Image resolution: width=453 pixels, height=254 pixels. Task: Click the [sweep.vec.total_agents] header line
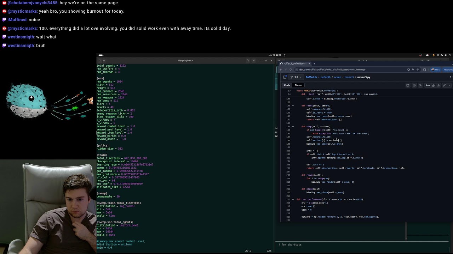coord(115,222)
